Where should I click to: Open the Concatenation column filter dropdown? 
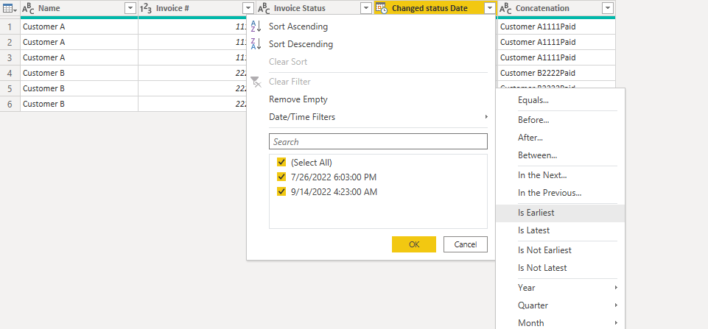tap(608, 8)
